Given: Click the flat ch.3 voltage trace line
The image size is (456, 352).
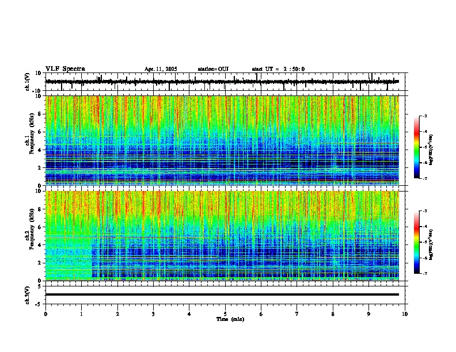Looking at the screenshot, I should pyautogui.click(x=222, y=294).
